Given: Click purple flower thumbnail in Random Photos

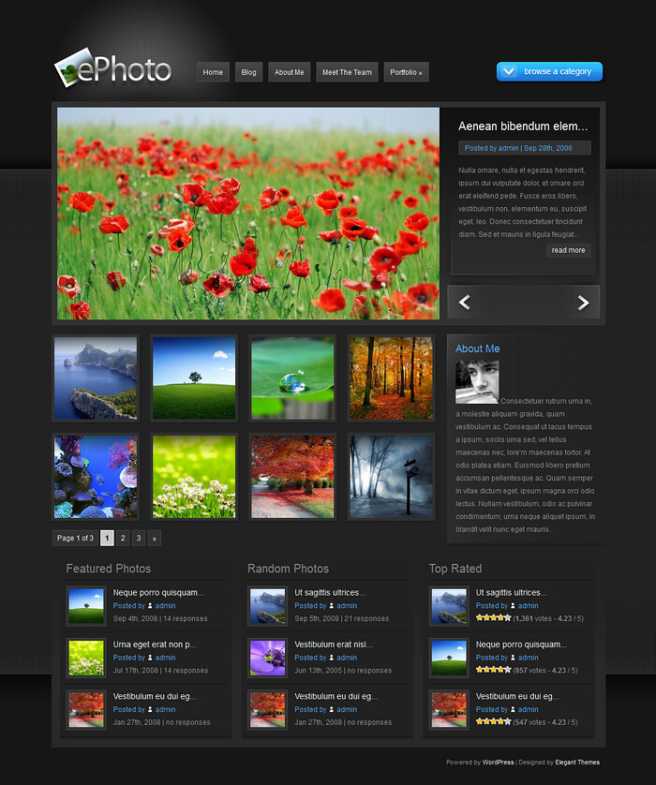Looking at the screenshot, I should 267,658.
